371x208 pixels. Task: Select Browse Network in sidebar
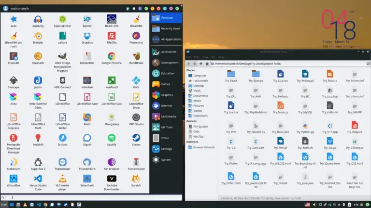pyautogui.click(x=201, y=147)
